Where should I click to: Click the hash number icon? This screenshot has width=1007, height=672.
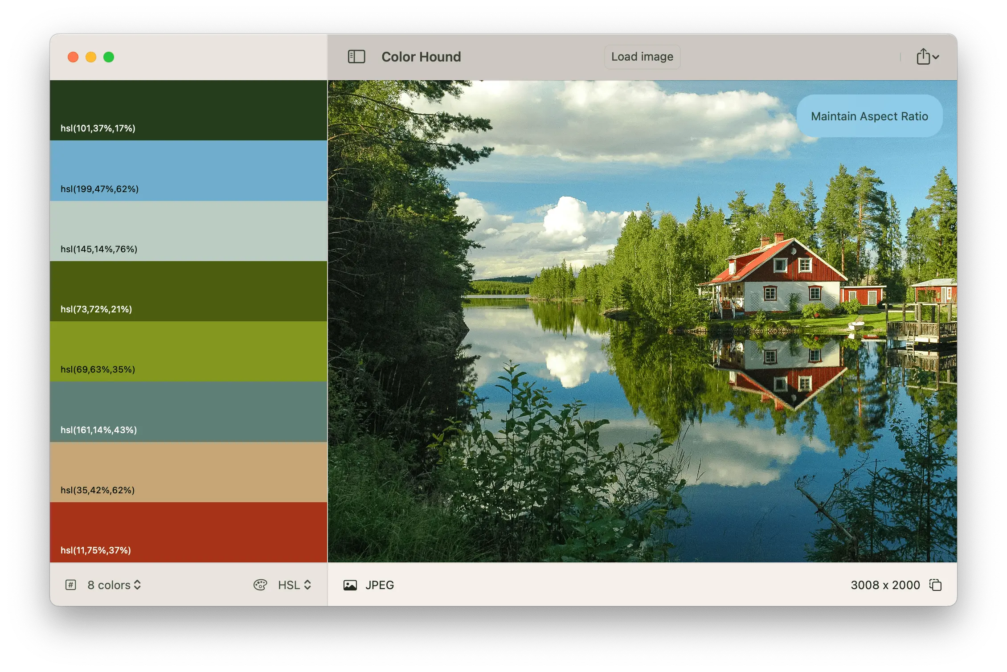pos(71,585)
